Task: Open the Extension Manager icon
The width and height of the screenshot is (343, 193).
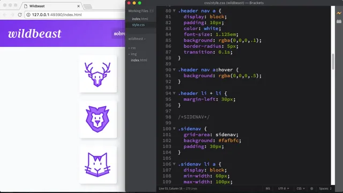Action: 339,21
